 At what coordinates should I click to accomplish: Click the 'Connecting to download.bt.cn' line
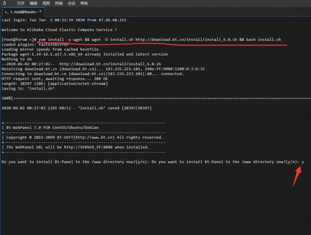93,74
